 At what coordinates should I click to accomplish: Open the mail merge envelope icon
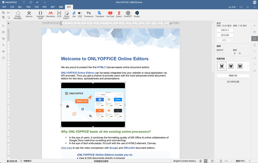(254, 71)
